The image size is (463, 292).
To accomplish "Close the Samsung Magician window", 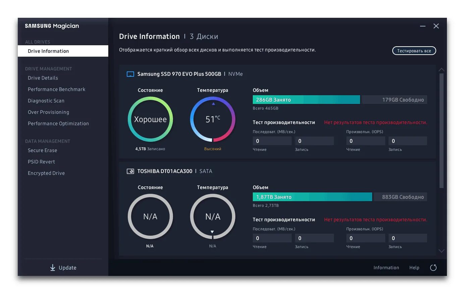I will 436,26.
